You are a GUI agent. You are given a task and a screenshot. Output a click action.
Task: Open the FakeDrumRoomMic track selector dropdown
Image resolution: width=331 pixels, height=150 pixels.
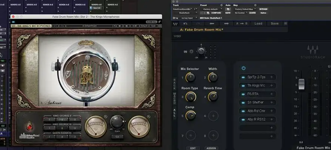tap(183, 9)
